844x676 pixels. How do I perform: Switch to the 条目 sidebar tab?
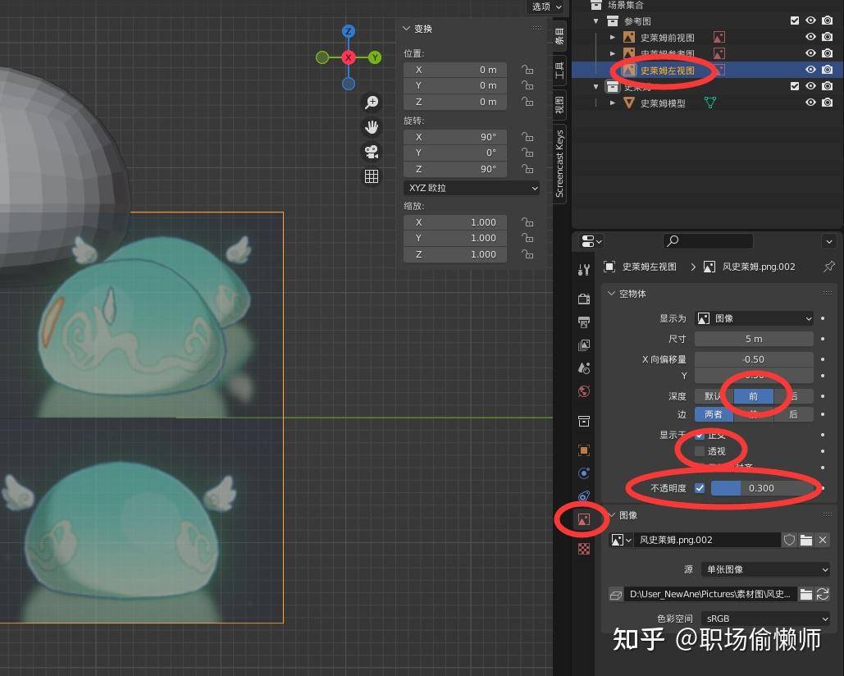coord(559,35)
